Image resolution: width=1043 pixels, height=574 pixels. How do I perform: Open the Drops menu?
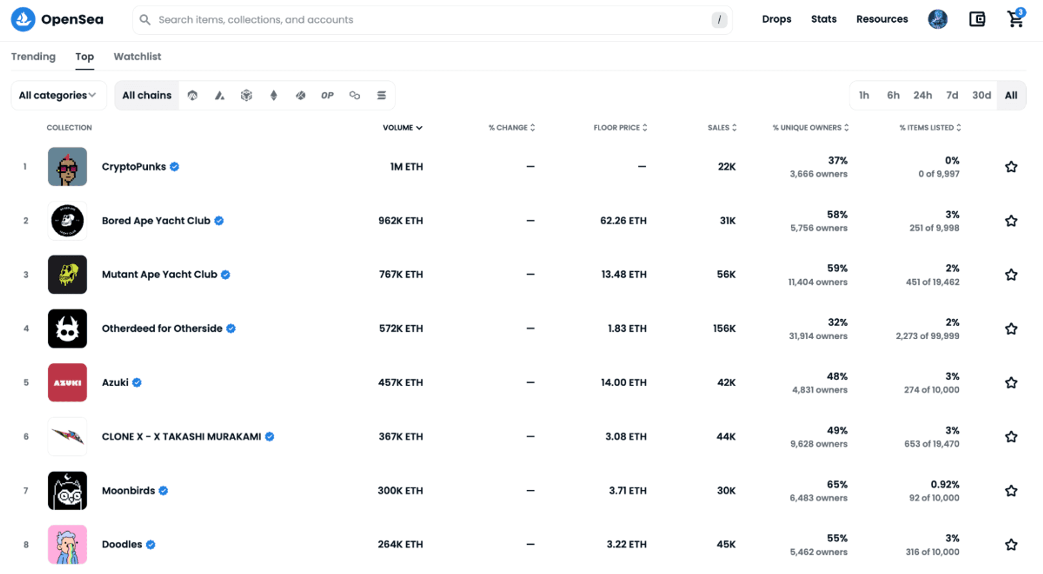click(x=777, y=19)
